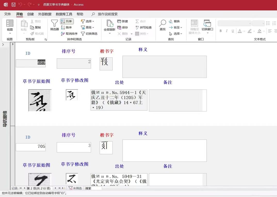Switch to the 创建 ribbon tab
This screenshot has height=197, width=277.
(30, 14)
